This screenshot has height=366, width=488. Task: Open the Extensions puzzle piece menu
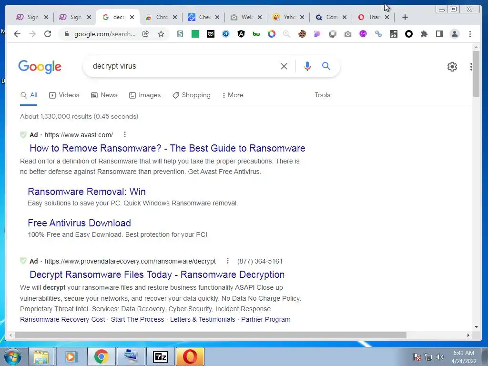(x=424, y=34)
